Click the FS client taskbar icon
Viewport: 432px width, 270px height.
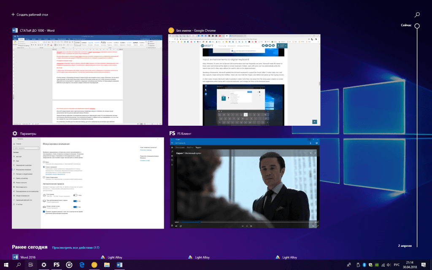[56, 265]
